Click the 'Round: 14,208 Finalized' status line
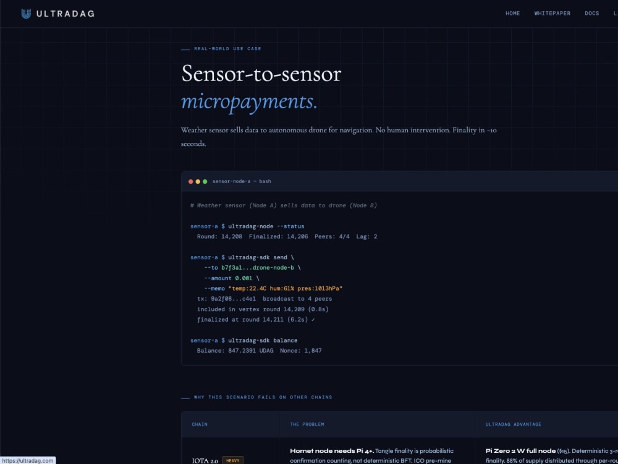This screenshot has height=464, width=618. [x=287, y=237]
